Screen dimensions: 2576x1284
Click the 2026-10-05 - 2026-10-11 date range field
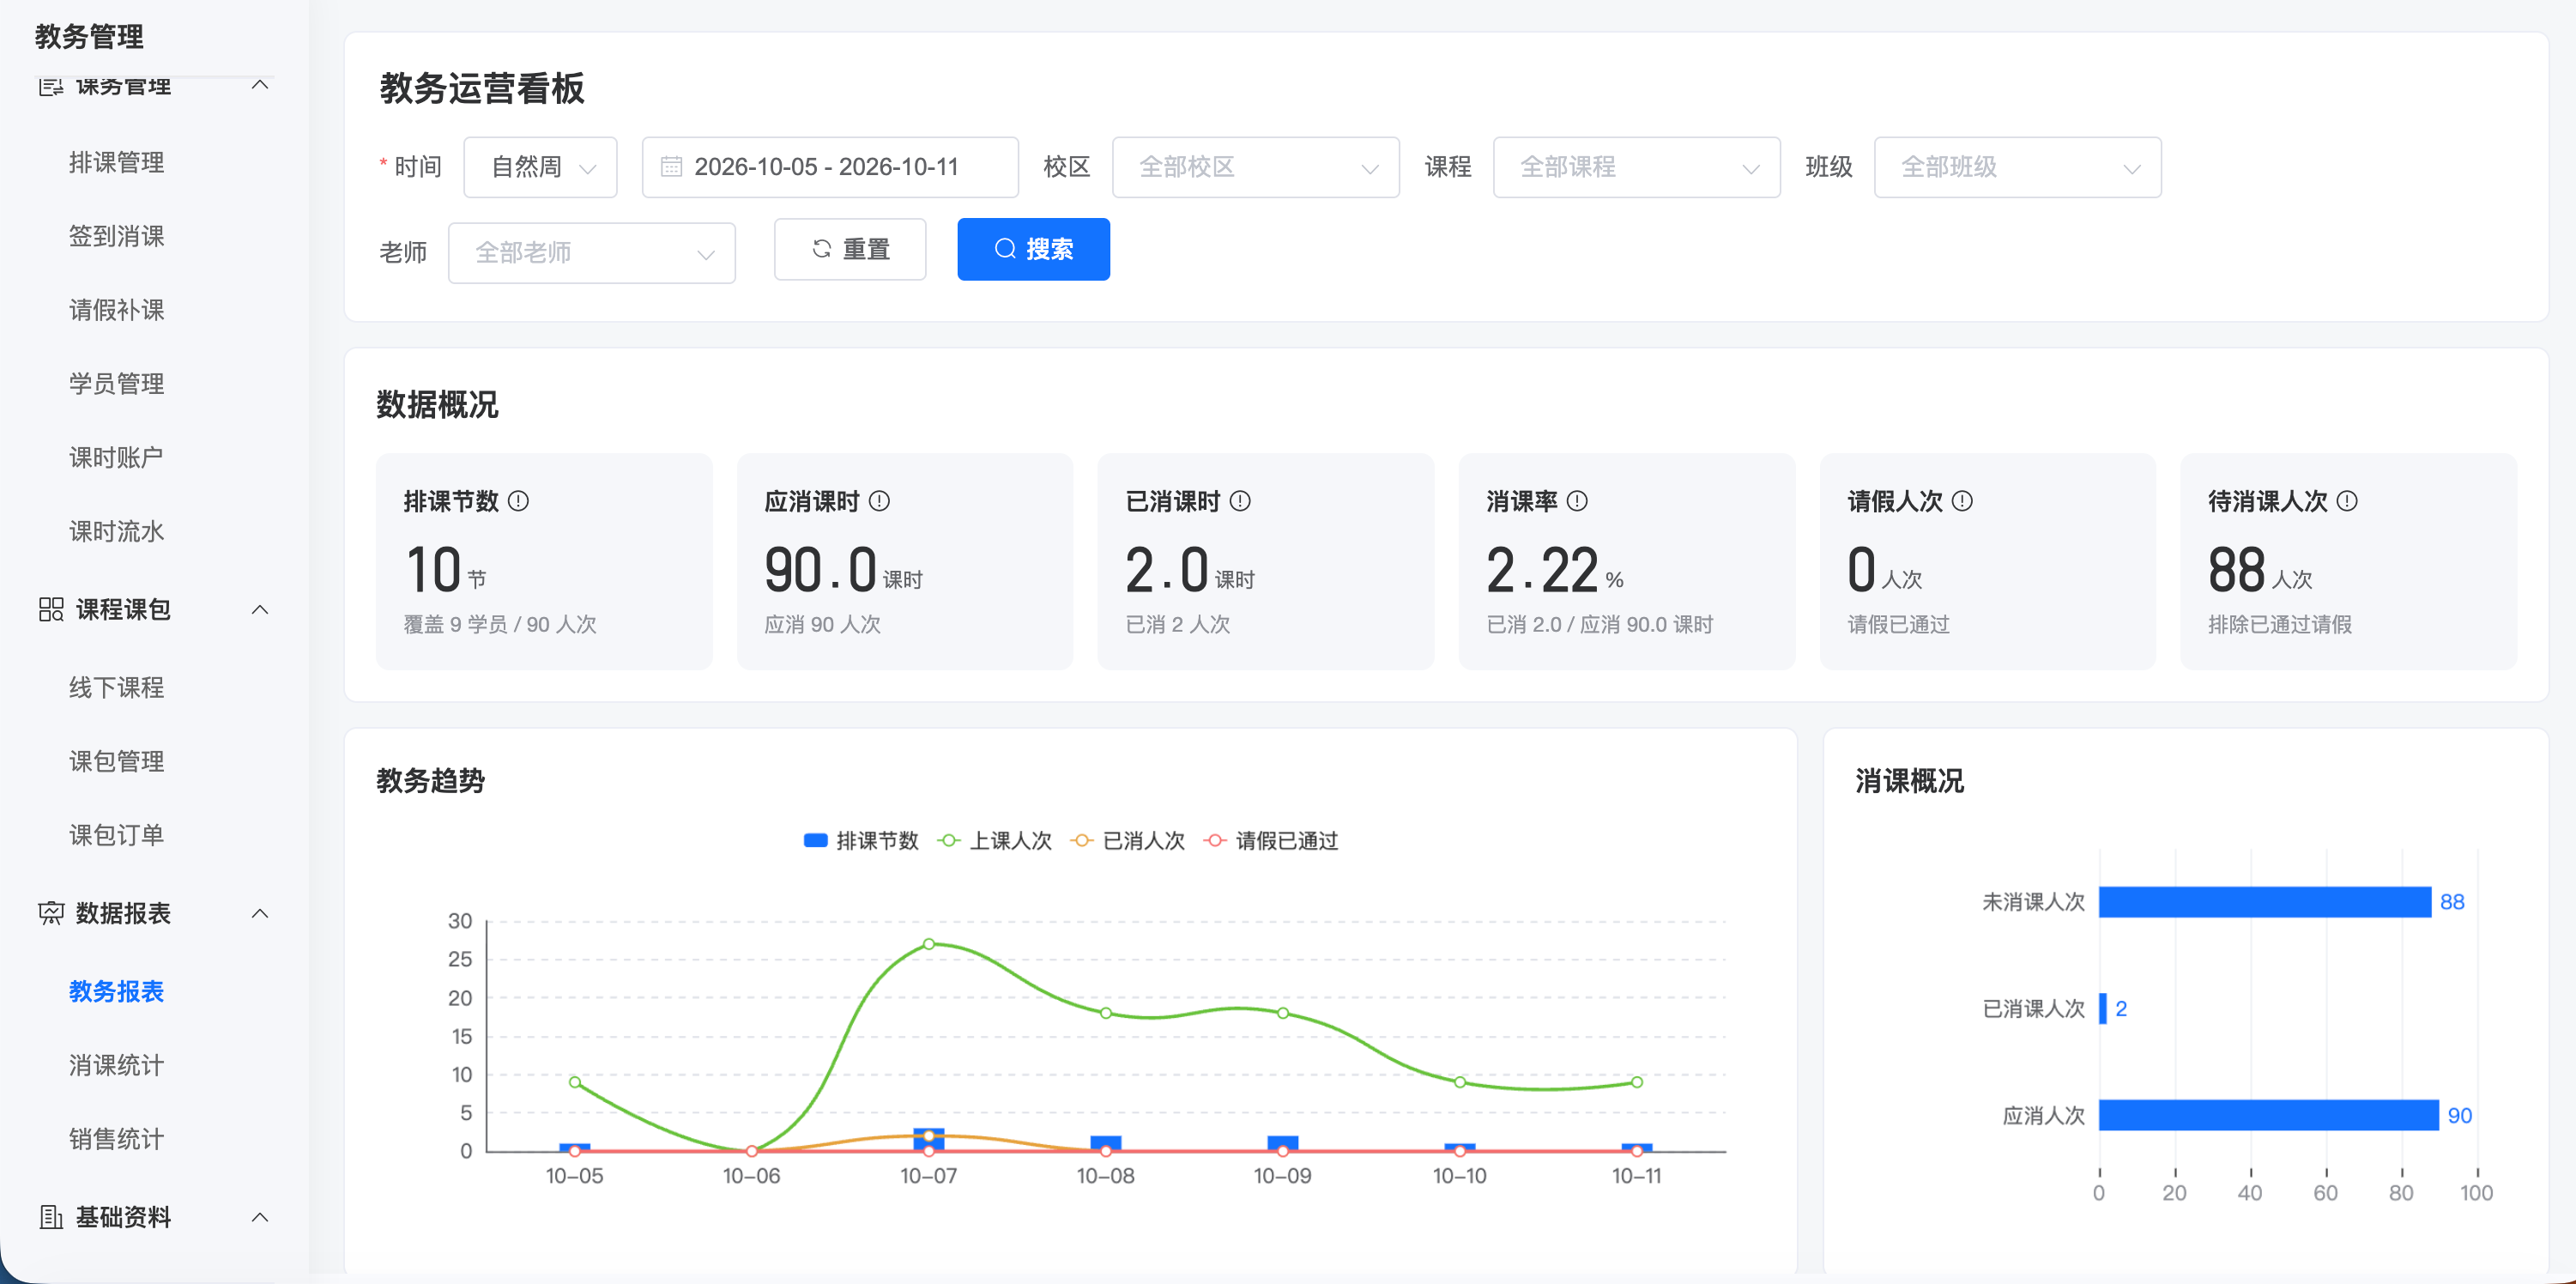830,167
